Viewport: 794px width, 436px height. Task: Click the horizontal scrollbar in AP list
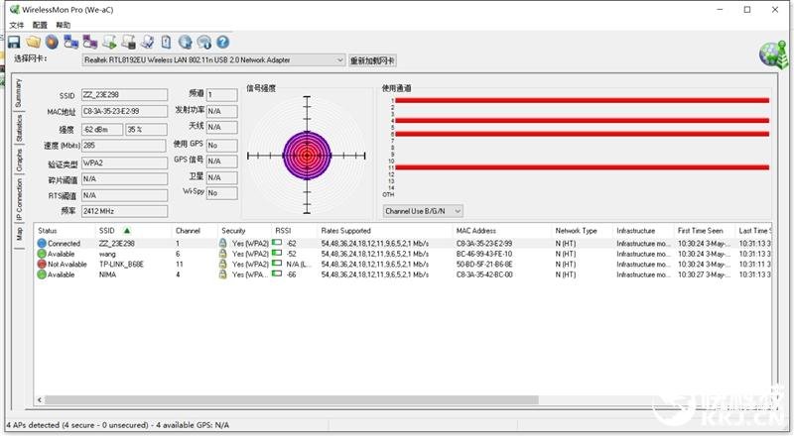click(291, 400)
